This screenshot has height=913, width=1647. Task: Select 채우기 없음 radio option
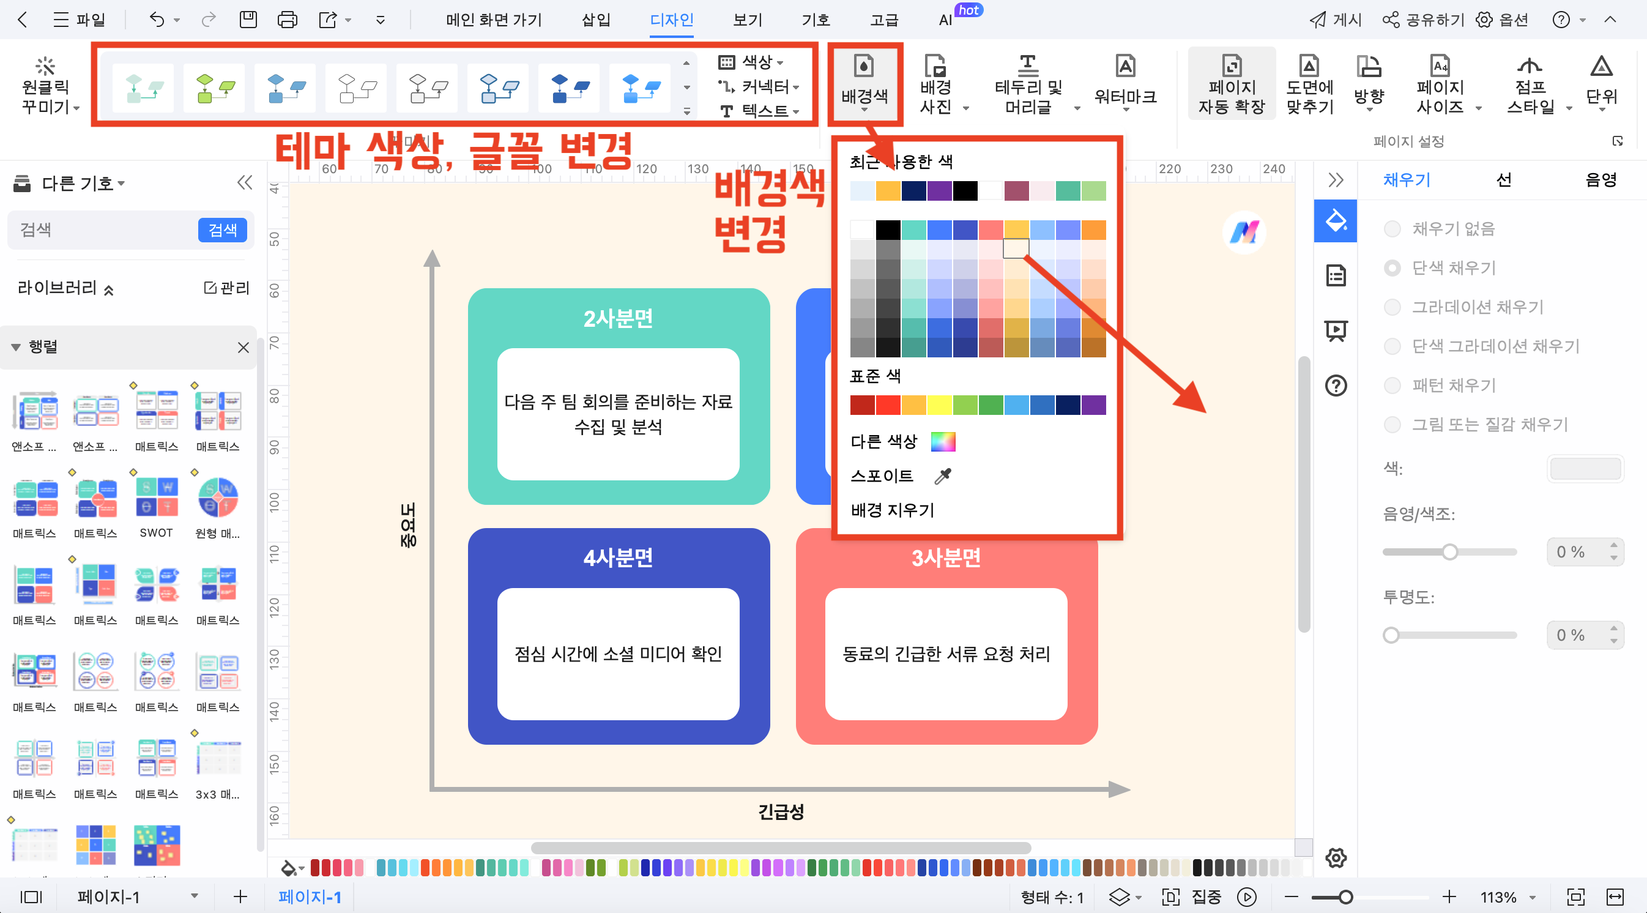(x=1391, y=229)
